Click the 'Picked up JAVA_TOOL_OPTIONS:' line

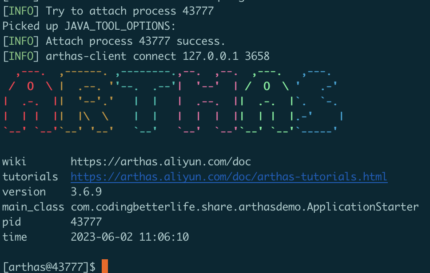(x=89, y=26)
